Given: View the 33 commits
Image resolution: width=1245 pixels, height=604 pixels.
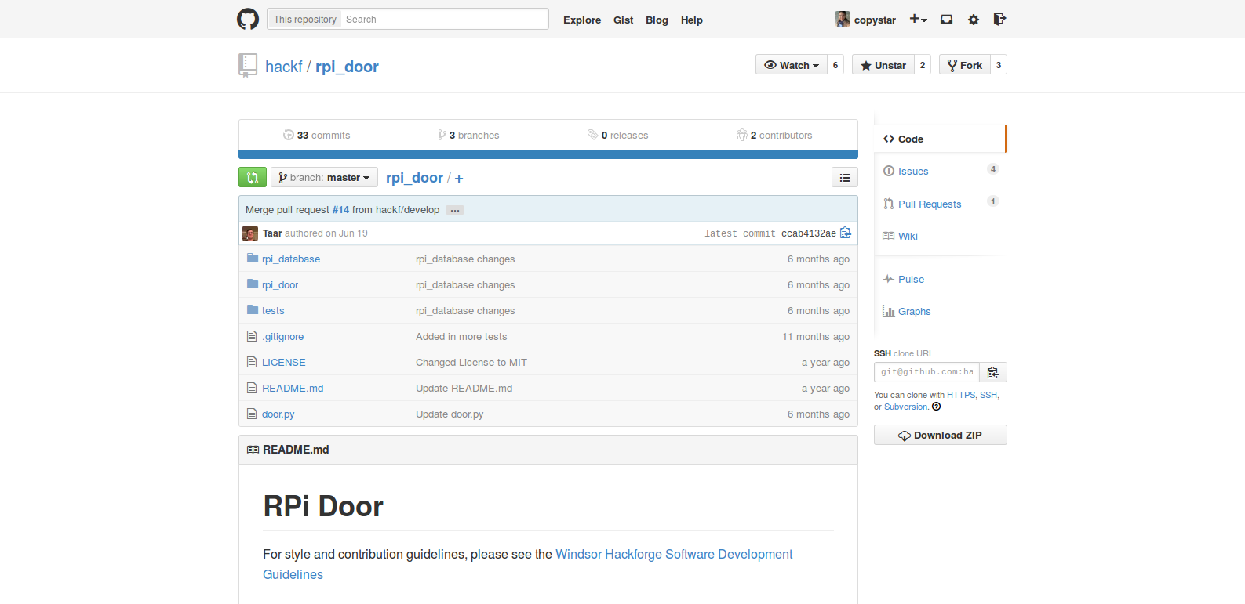Looking at the screenshot, I should point(316,135).
